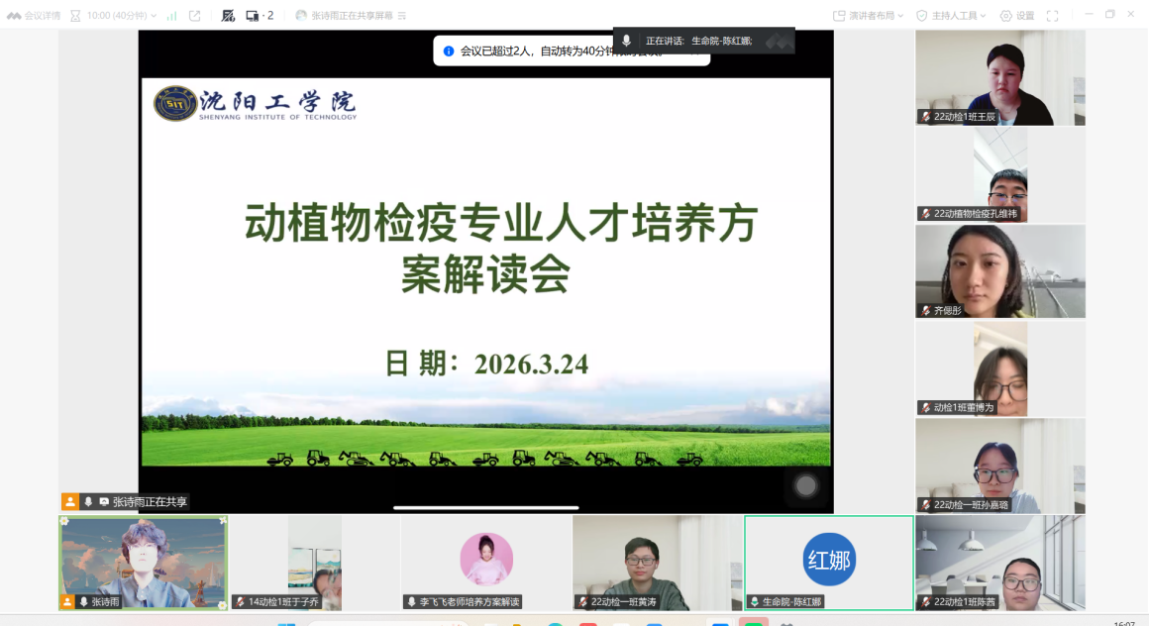This screenshot has height=626, width=1149.
Task: Click the crossed-out recording status icon
Action: [x=228, y=16]
